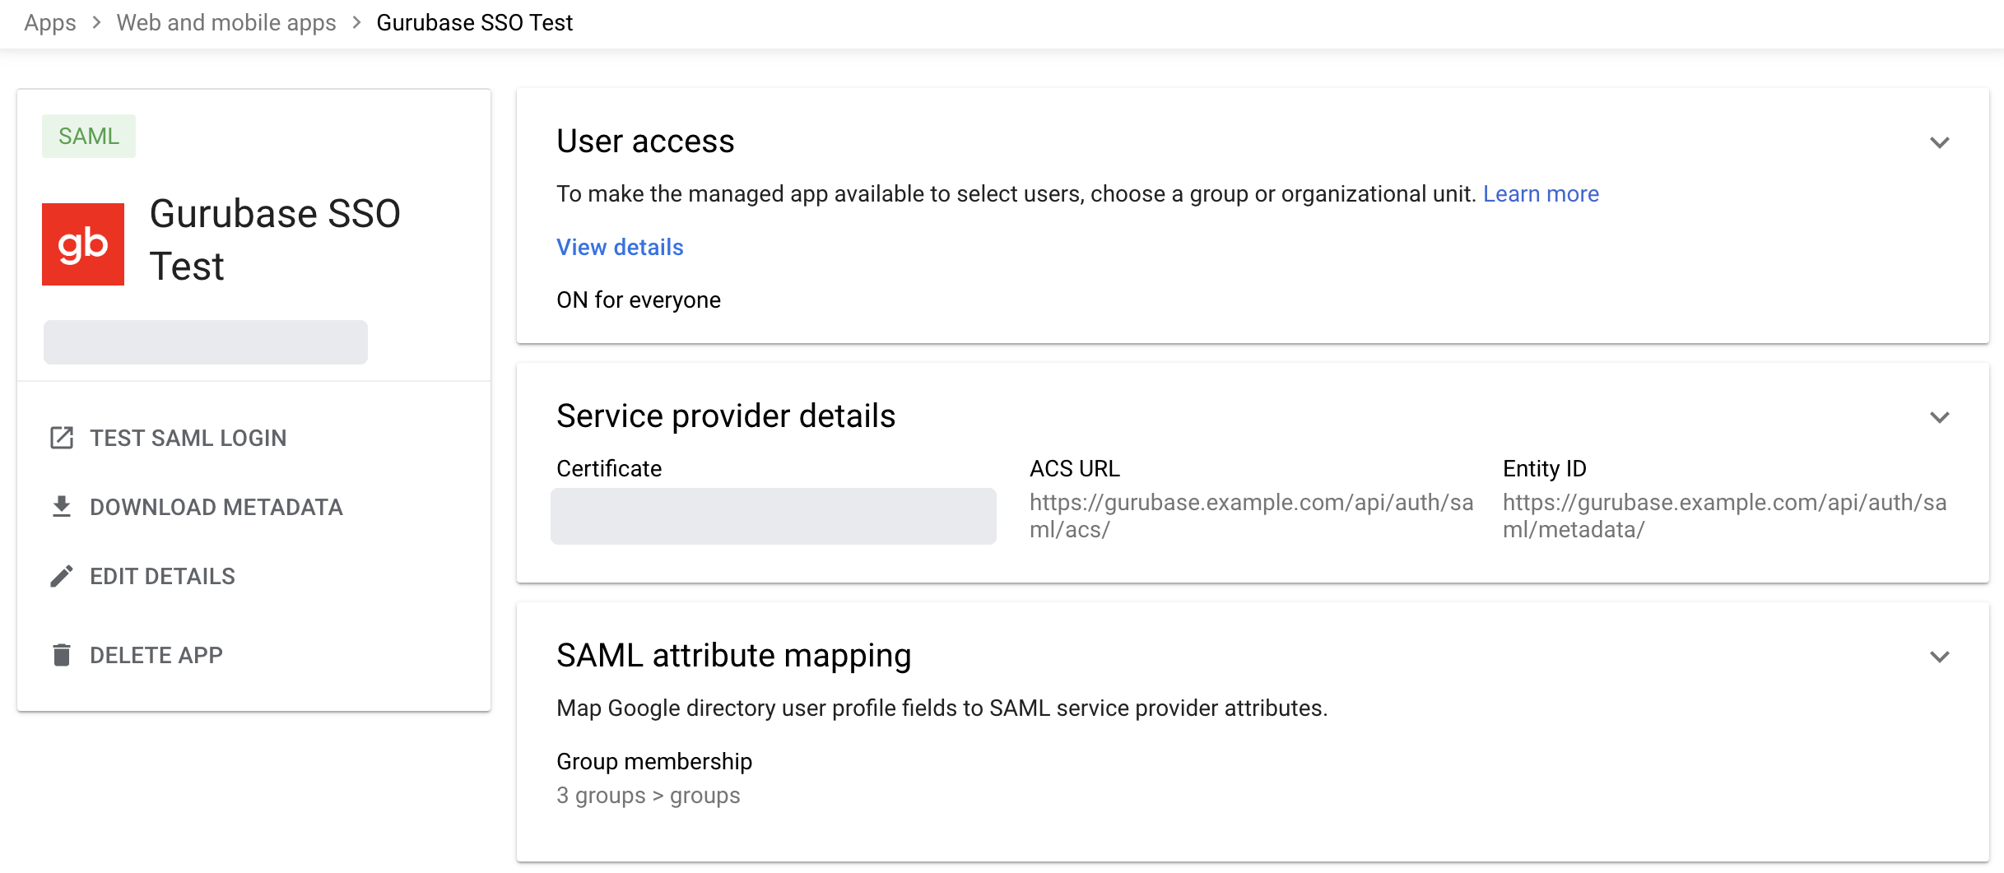Click the redacted Certificate value box
2004x873 pixels.
click(x=774, y=516)
